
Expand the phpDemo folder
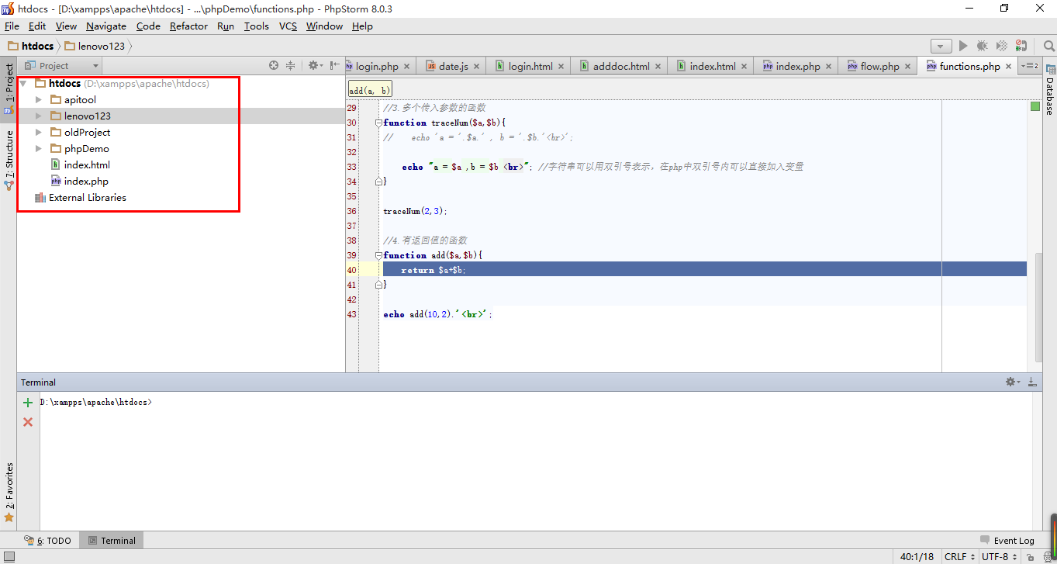39,149
